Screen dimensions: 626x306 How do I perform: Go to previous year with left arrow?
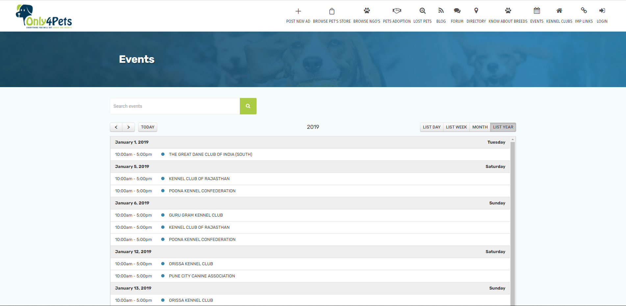(116, 127)
